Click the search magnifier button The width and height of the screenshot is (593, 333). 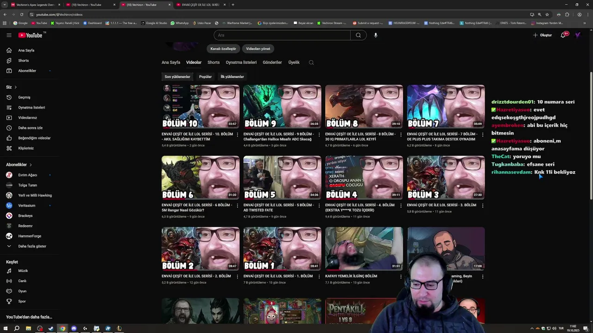pyautogui.click(x=358, y=35)
